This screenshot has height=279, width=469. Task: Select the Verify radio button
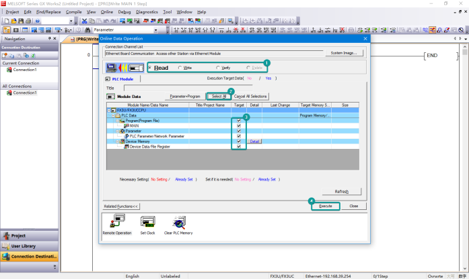pyautogui.click(x=218, y=68)
